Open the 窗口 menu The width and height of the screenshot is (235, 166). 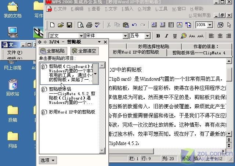(x=179, y=9)
